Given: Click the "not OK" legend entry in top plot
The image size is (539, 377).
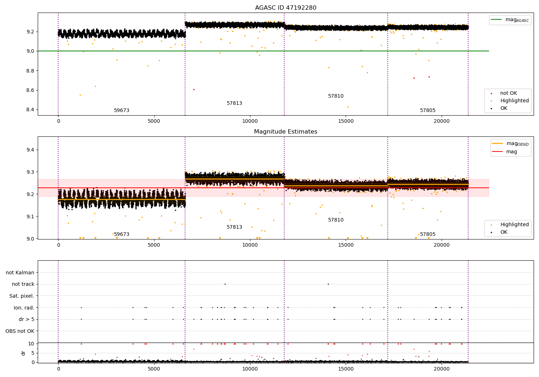Looking at the screenshot, I should click(x=508, y=93).
